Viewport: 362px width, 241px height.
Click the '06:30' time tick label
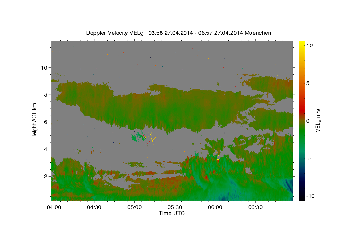(255, 207)
